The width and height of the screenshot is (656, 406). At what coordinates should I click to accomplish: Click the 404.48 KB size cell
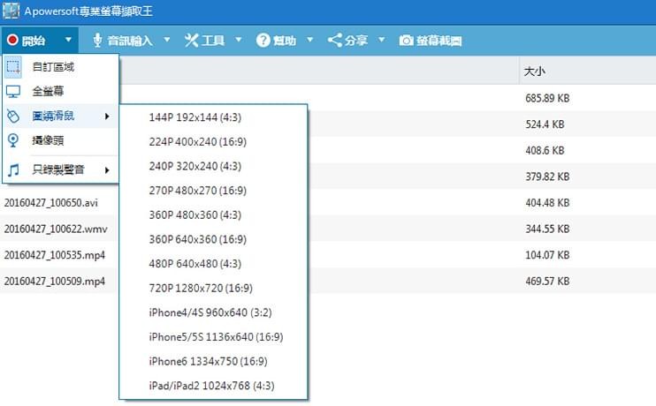coord(547,203)
